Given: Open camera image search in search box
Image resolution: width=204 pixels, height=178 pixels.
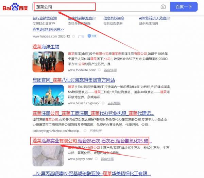Looking at the screenshot, I should 163,7.
